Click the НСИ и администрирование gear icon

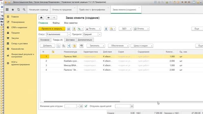[8, 63]
